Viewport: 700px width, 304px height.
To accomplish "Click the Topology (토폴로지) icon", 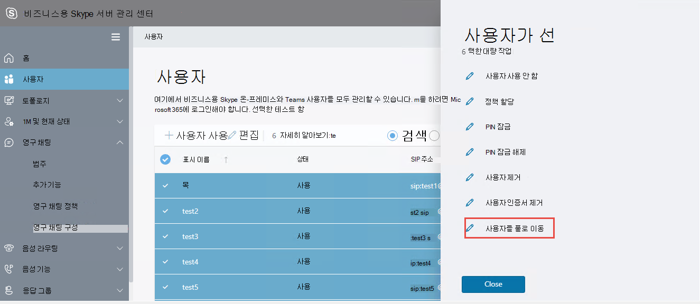I will tap(9, 100).
